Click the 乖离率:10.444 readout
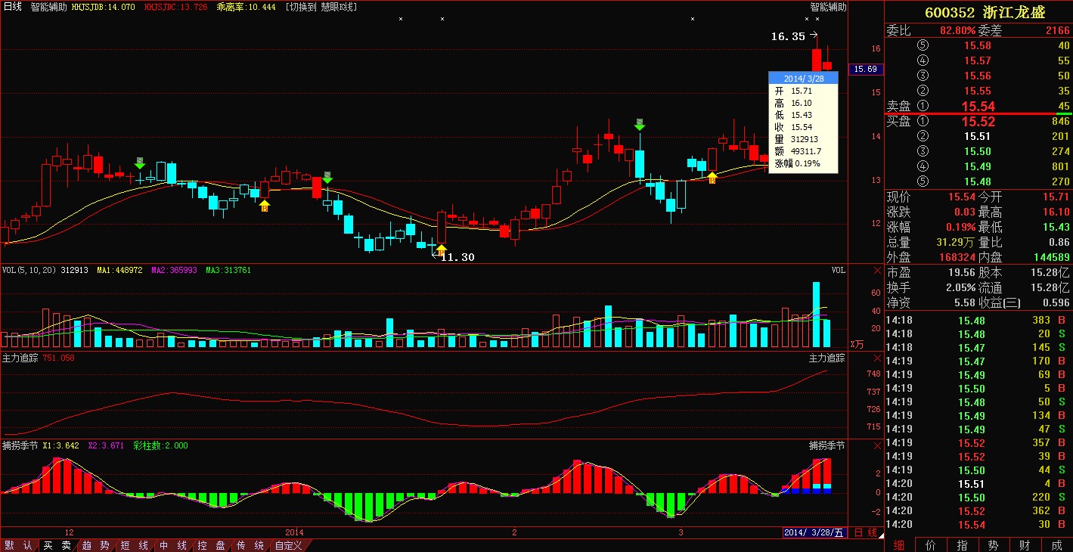This screenshot has height=552, width=1073. pos(246,6)
